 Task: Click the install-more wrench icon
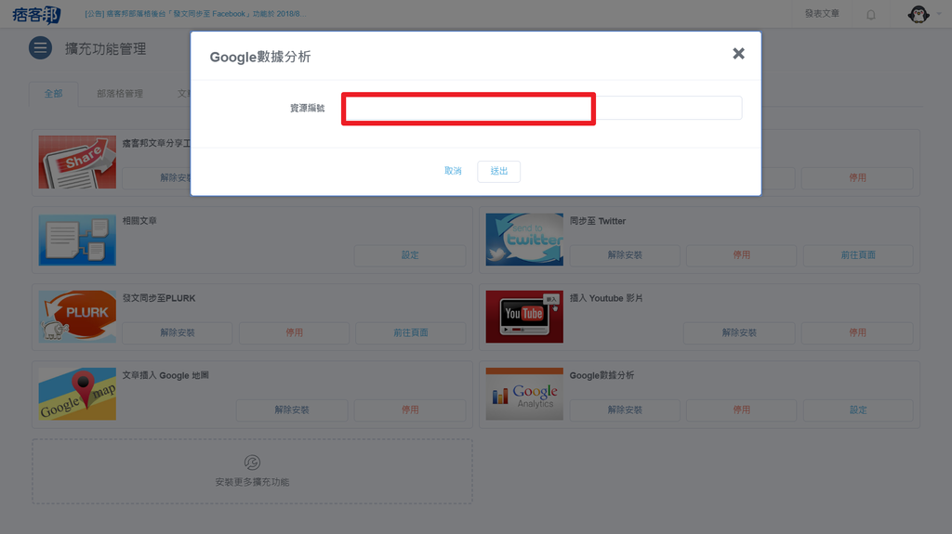click(x=252, y=462)
